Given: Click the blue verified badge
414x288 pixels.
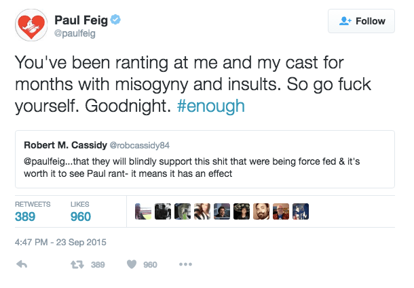Looking at the screenshot, I should (x=117, y=20).
